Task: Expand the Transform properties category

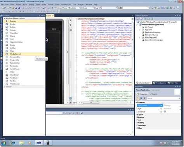Action: [136, 125]
